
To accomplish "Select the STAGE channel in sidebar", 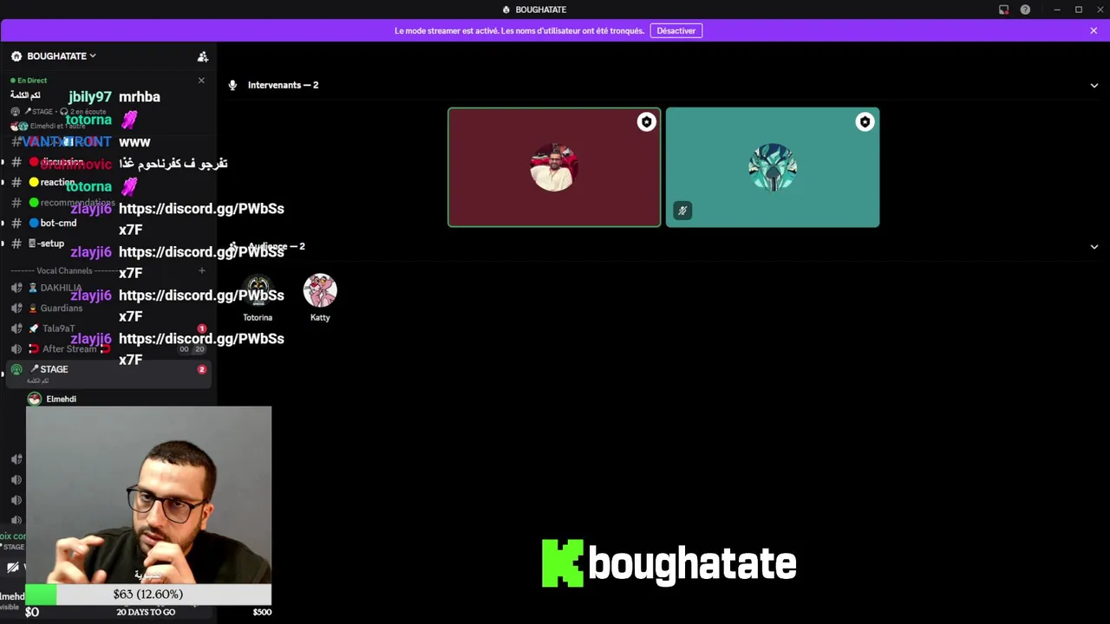I will (108, 373).
